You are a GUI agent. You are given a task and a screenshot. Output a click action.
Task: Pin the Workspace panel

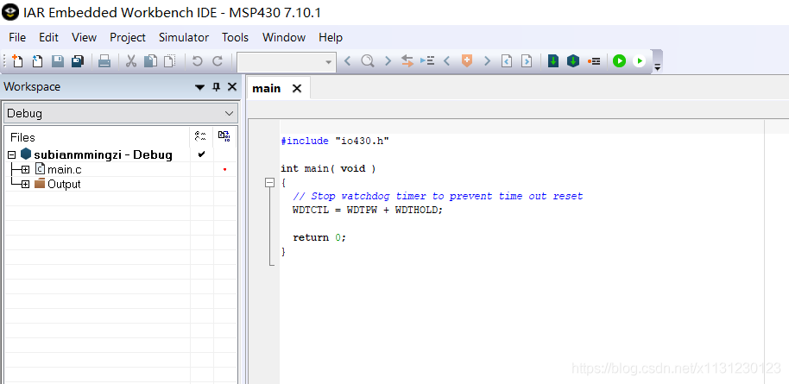(x=216, y=87)
